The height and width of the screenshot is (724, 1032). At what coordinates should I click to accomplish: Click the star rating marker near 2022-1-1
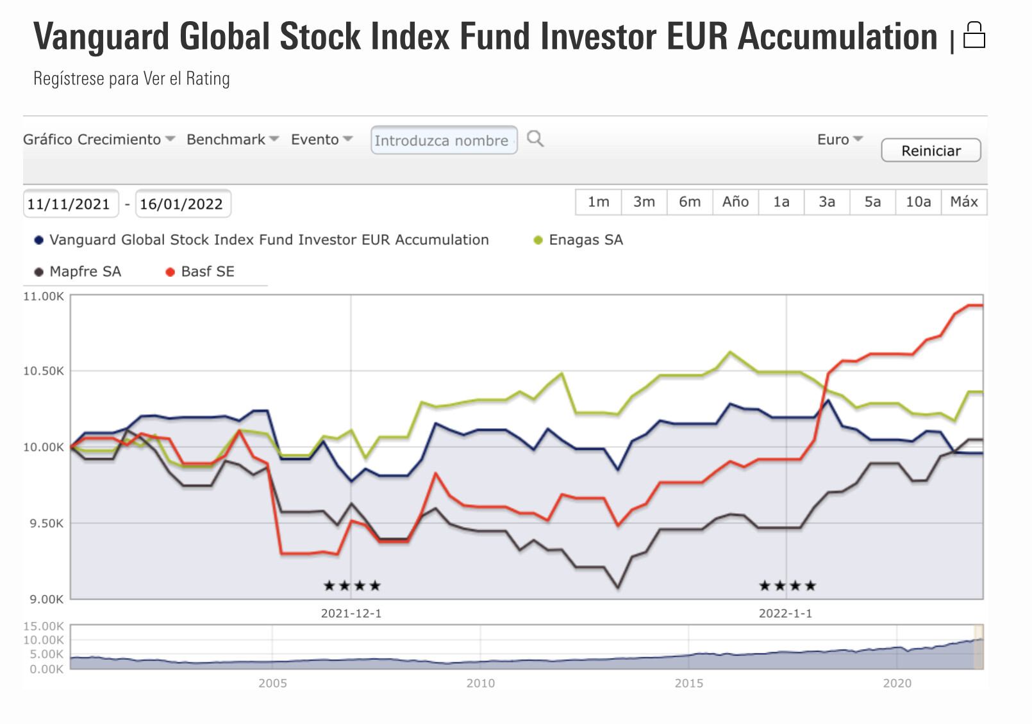[787, 586]
